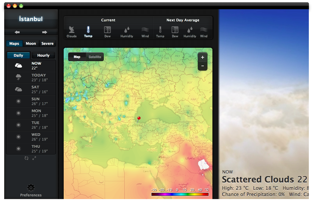313x205 pixels.
Task: Select the Current Clouds map layer
Action: pyautogui.click(x=71, y=32)
